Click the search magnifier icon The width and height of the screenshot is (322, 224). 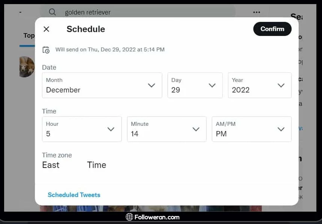(x=52, y=12)
